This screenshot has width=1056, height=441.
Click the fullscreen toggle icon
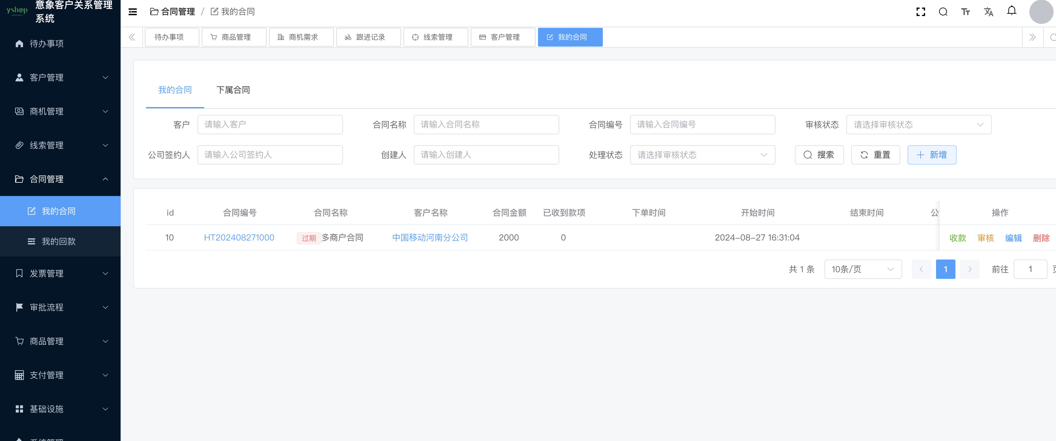click(x=921, y=12)
